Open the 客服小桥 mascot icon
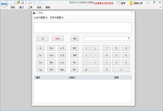Screen dimensions: 163x111 [x=131, y=3]
